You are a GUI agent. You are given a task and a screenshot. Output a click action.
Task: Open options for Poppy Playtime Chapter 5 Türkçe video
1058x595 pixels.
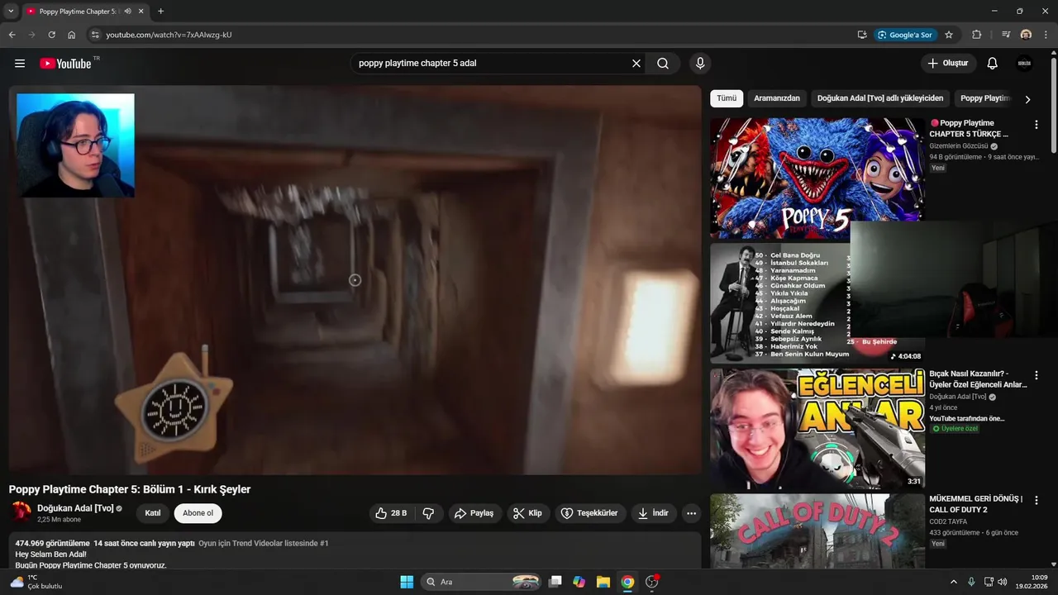click(x=1037, y=125)
